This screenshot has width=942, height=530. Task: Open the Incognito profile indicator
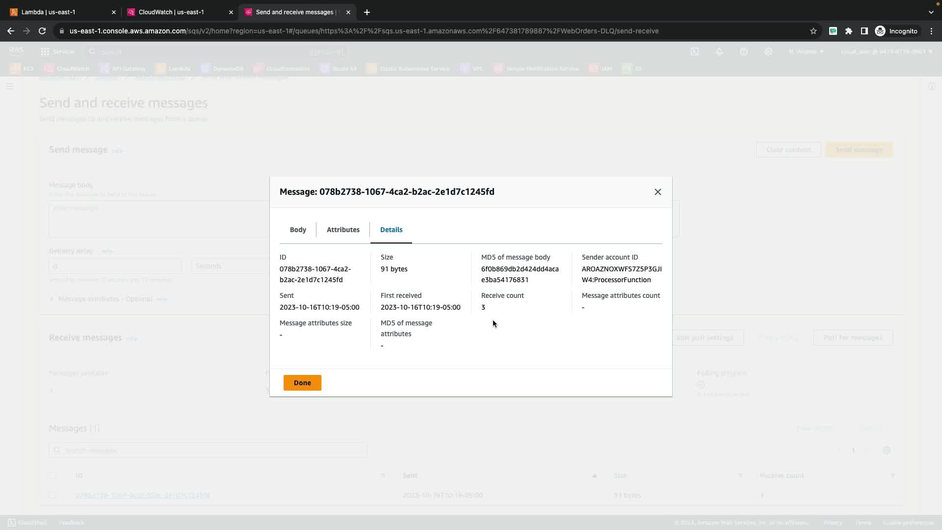(896, 31)
